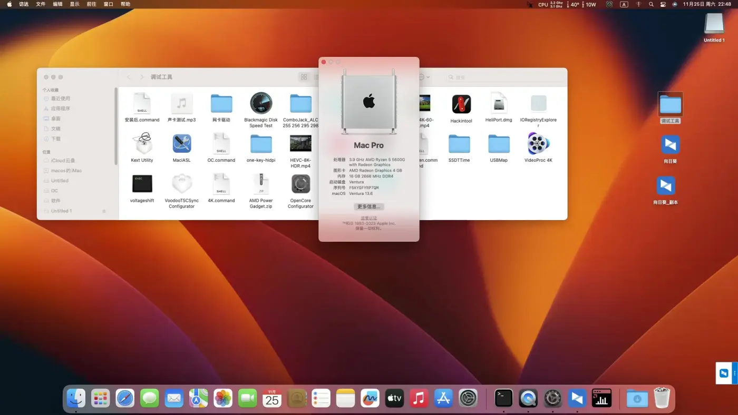
Task: Select the USBMap folder
Action: coord(498,144)
